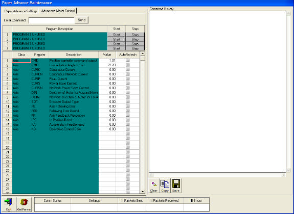294x214 pixels.
Task: Click the Direction of Motor for Forward Move description
Action: point(74,93)
